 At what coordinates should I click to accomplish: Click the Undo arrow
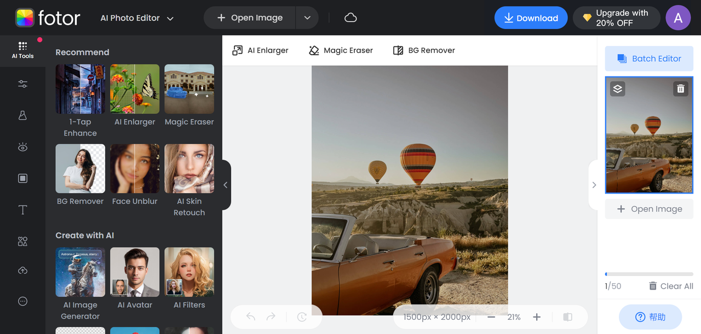(251, 317)
